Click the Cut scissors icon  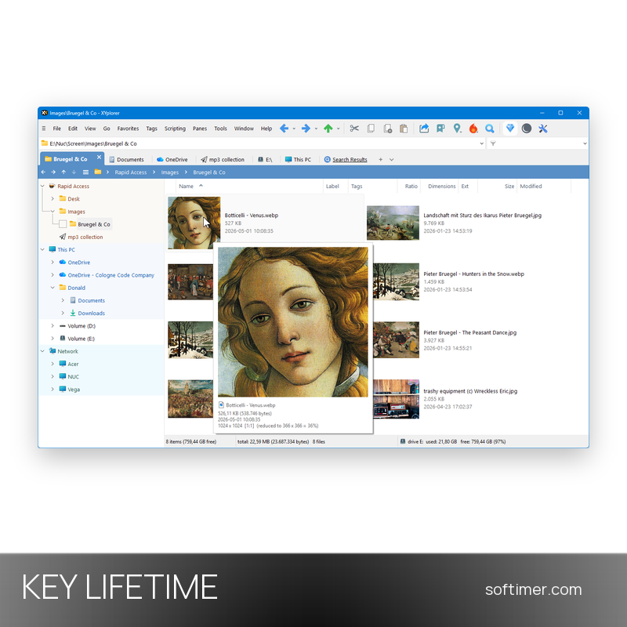click(354, 129)
